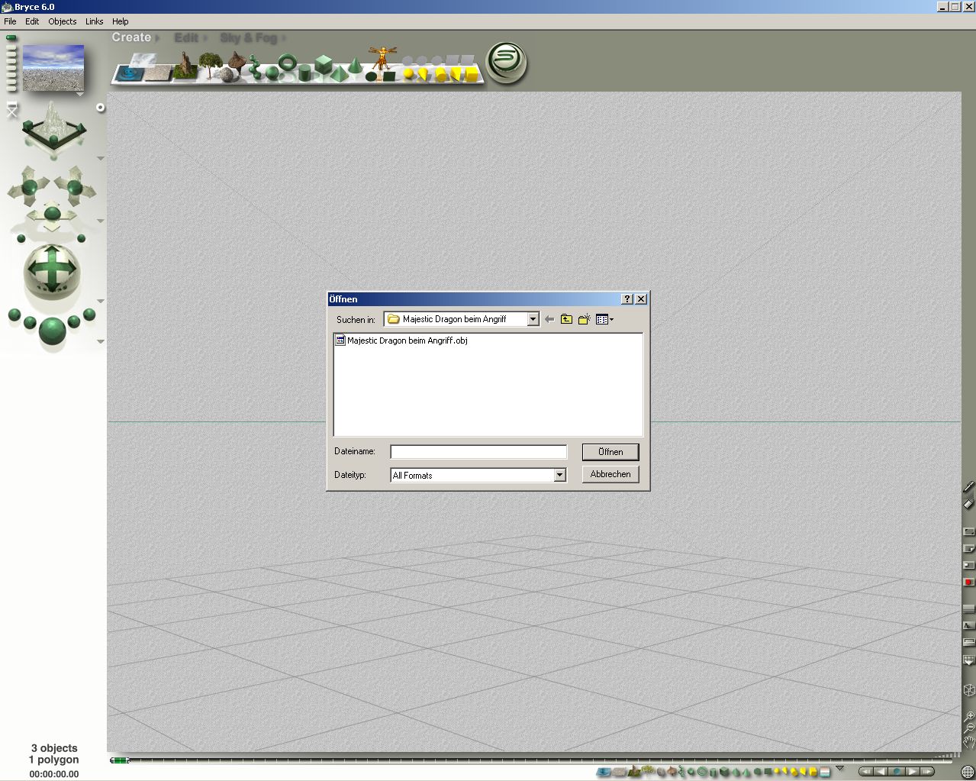This screenshot has width=976, height=781.
Task: Create a green torus primitive
Action: [287, 63]
